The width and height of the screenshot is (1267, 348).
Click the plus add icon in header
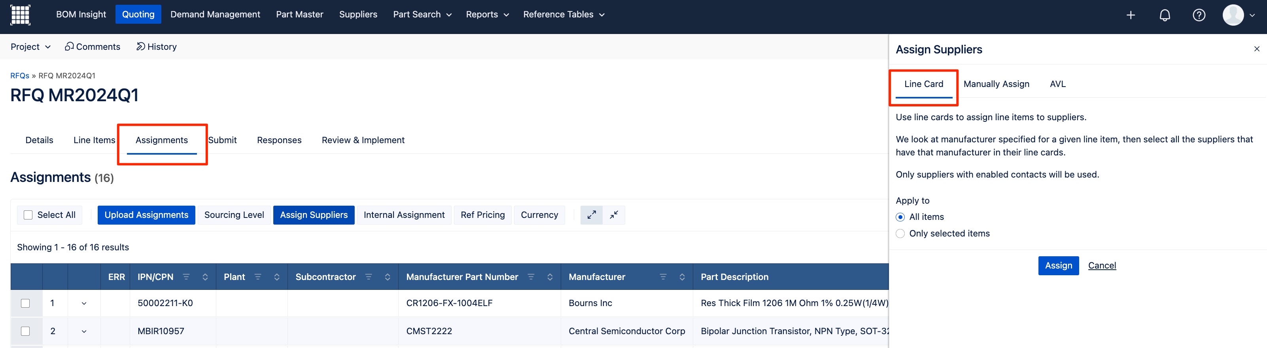[1131, 15]
